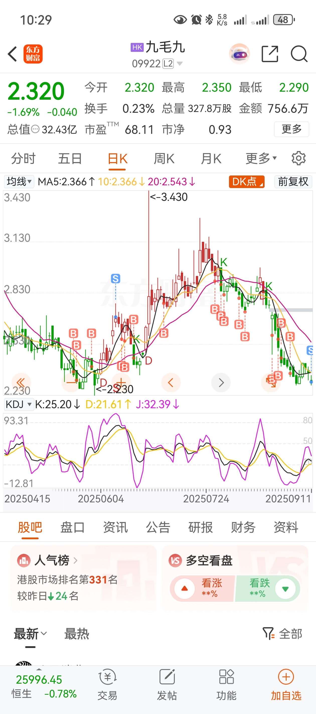
Task: Open the 最新 sort dropdown
Action: pyautogui.click(x=30, y=634)
